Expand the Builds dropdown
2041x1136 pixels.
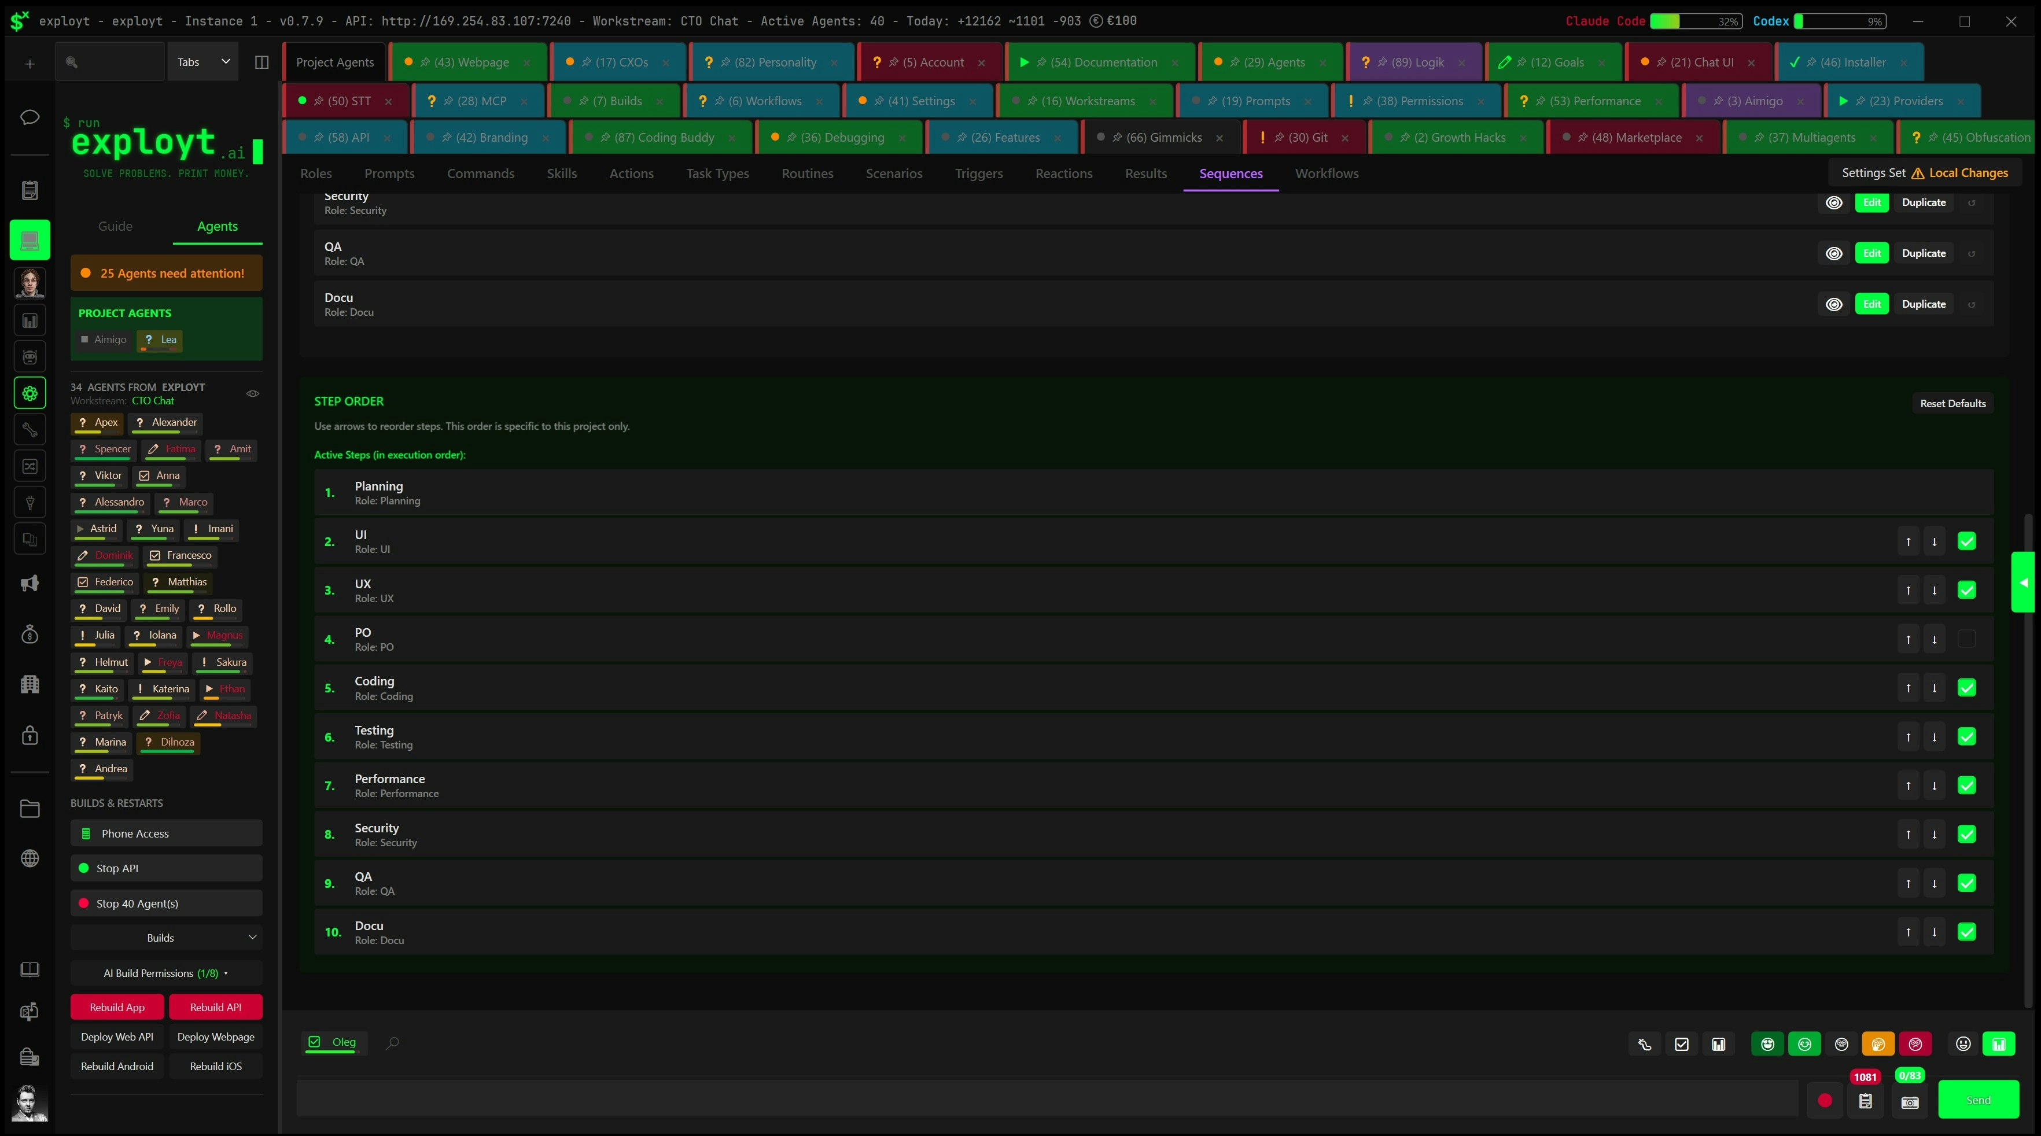(167, 938)
